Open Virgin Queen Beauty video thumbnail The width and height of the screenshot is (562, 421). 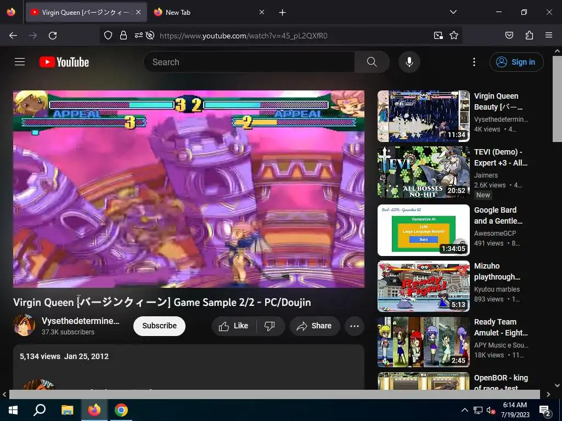tap(423, 116)
